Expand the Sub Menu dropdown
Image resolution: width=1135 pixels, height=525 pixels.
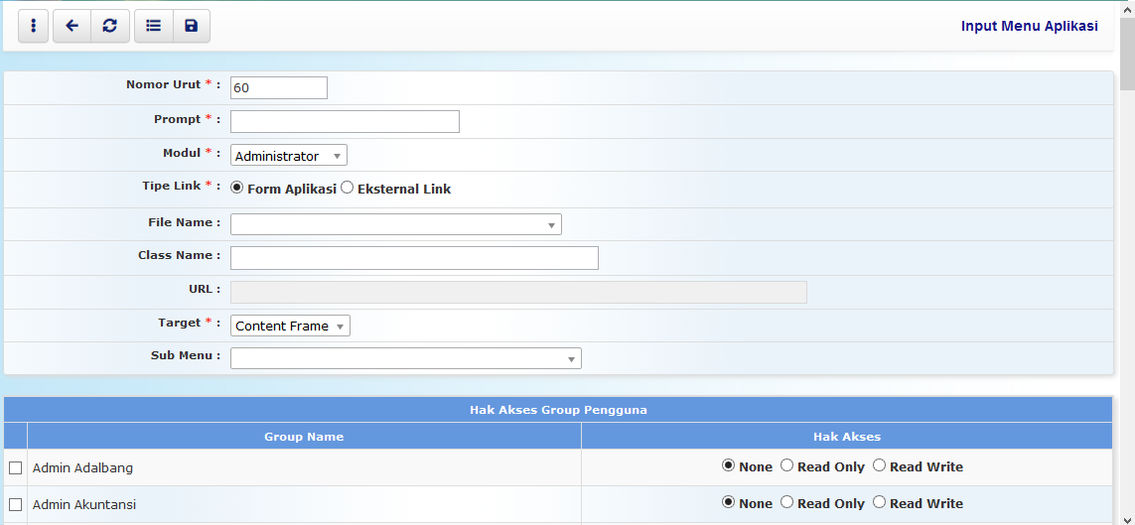point(405,358)
